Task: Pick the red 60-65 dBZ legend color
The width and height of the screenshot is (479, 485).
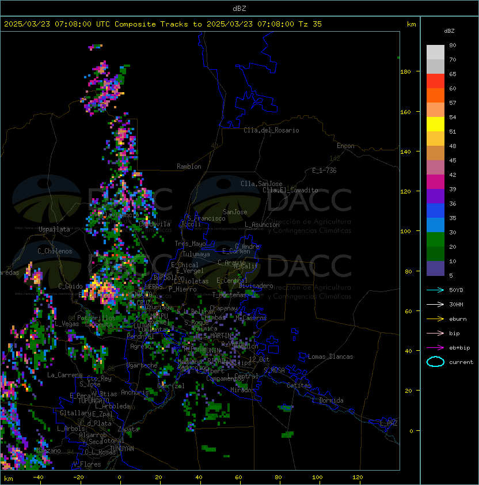Action: tap(435, 81)
